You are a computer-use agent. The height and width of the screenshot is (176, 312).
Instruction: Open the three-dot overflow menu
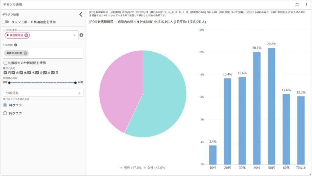point(307,4)
